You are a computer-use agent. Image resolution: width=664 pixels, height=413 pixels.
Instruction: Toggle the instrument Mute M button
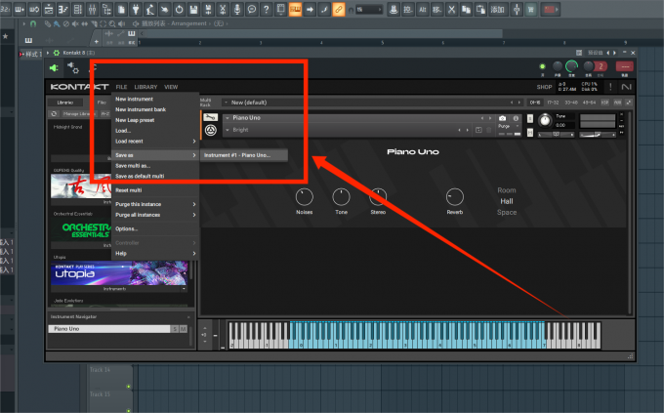click(530, 133)
